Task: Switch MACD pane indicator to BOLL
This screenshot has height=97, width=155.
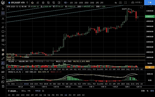Action: coord(89,84)
